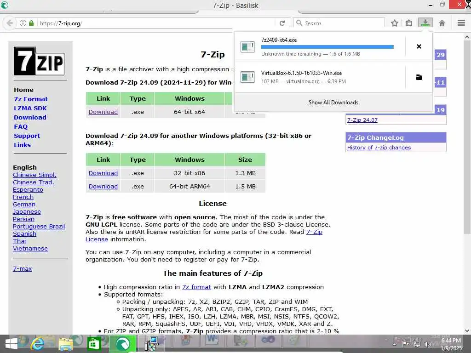Screen dimensions: 471x353
Task: Open the Download sidebar page
Action: pyautogui.click(x=30, y=118)
